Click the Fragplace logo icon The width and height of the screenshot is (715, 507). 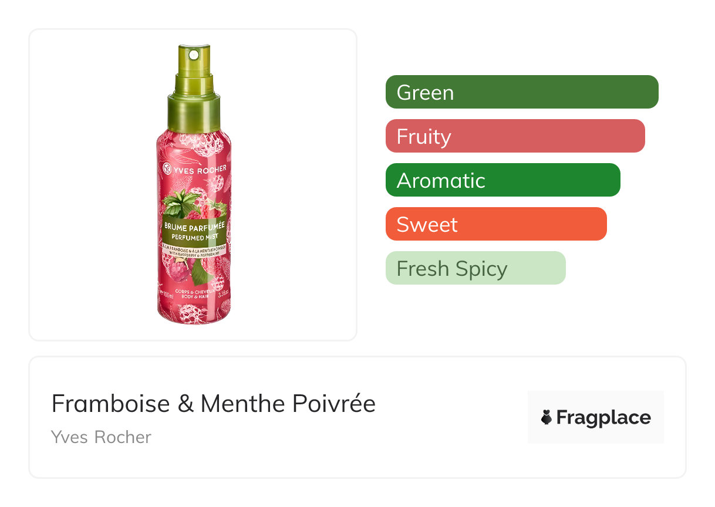click(x=546, y=417)
